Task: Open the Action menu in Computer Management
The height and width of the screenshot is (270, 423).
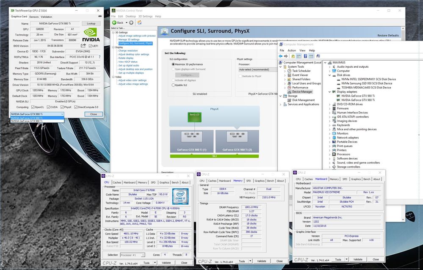Action: [x=292, y=50]
